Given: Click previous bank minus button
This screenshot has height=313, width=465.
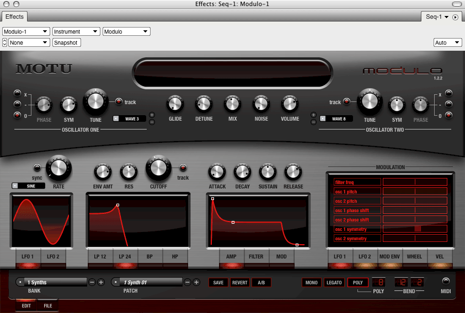Looking at the screenshot, I should point(92,283).
